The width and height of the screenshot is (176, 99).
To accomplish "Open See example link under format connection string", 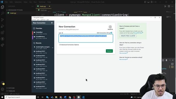I will pos(123,59).
